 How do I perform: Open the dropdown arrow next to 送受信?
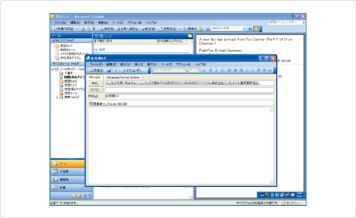click(179, 29)
